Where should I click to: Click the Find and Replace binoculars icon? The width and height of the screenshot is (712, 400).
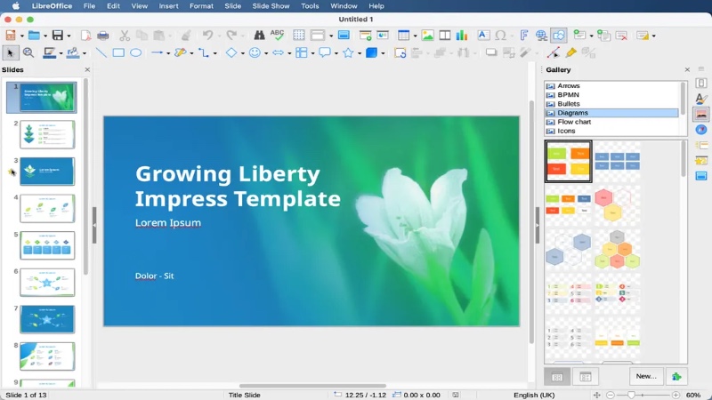[x=259, y=36]
